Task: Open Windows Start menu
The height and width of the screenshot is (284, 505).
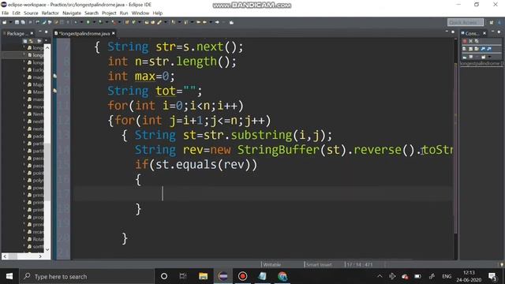Action: [x=9, y=276]
